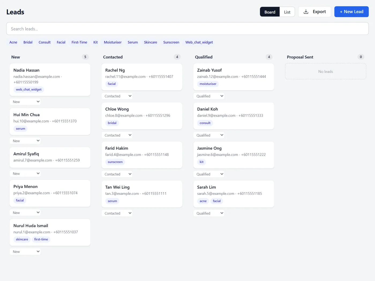Filter by the Serum tag at top
This screenshot has width=375, height=281.
tap(133, 42)
